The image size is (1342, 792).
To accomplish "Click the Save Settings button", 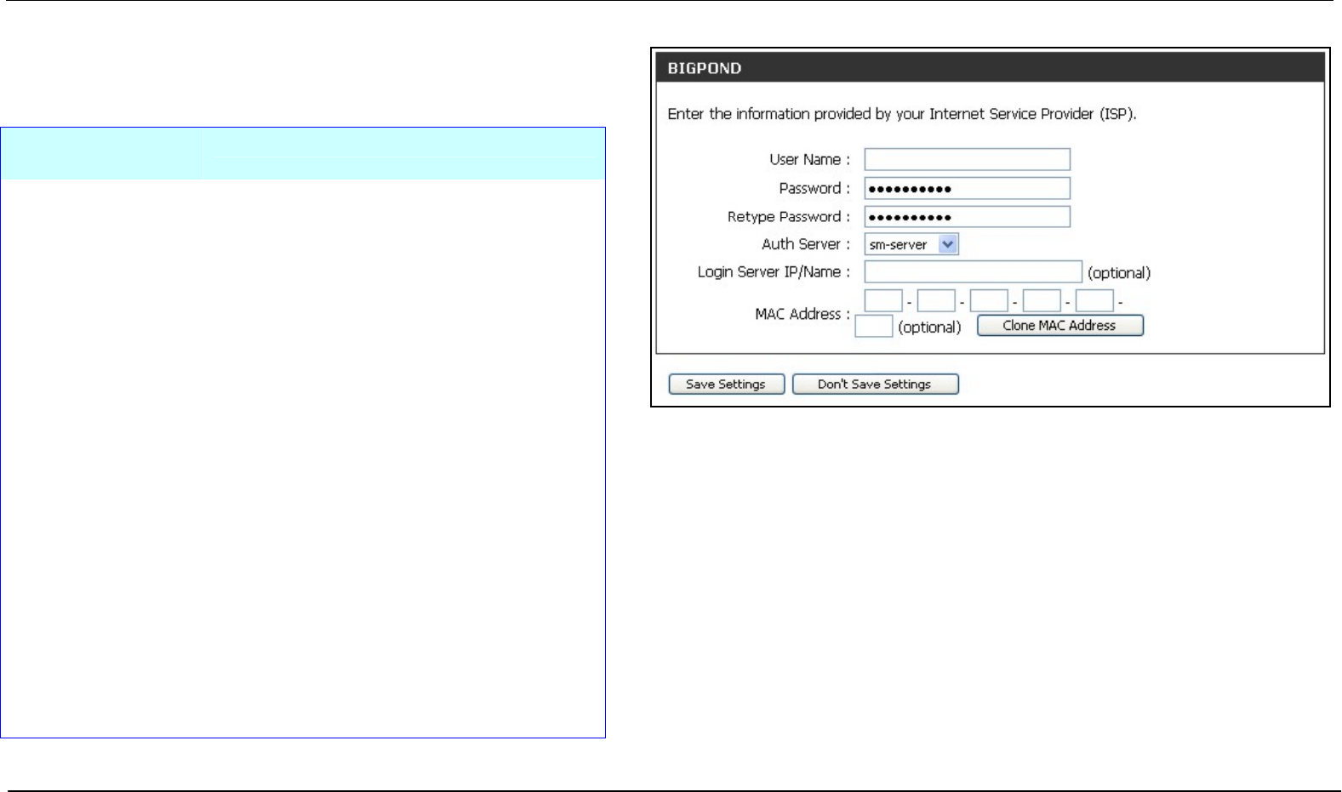I will 726,385.
